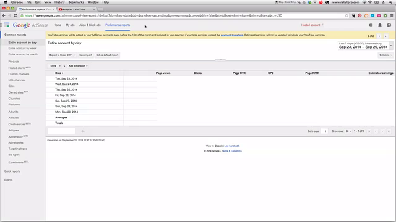Click the pink camera extension icon
The width and height of the screenshot is (396, 222).
click(x=379, y=15)
